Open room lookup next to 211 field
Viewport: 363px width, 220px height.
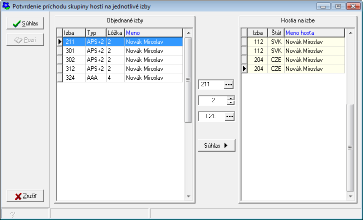point(229,84)
